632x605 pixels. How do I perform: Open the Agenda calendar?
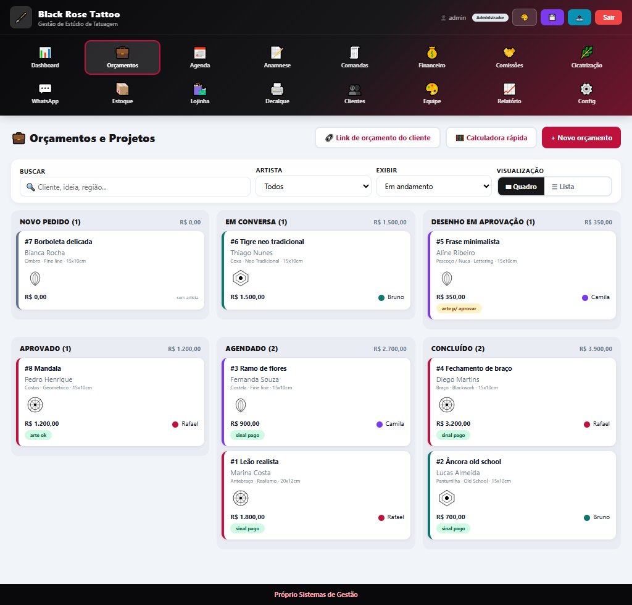200,57
